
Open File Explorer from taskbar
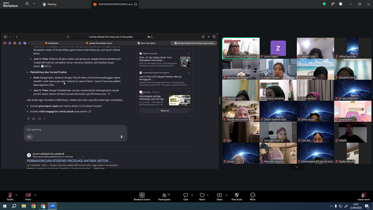[24, 206]
